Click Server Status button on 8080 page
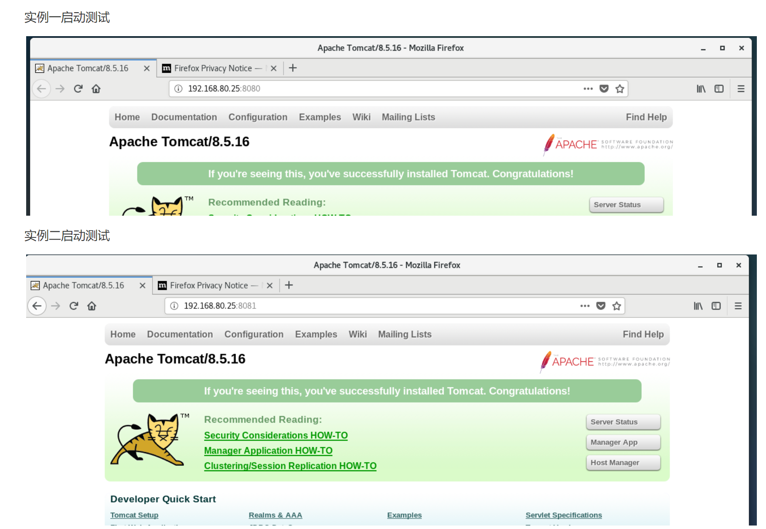 pyautogui.click(x=626, y=205)
